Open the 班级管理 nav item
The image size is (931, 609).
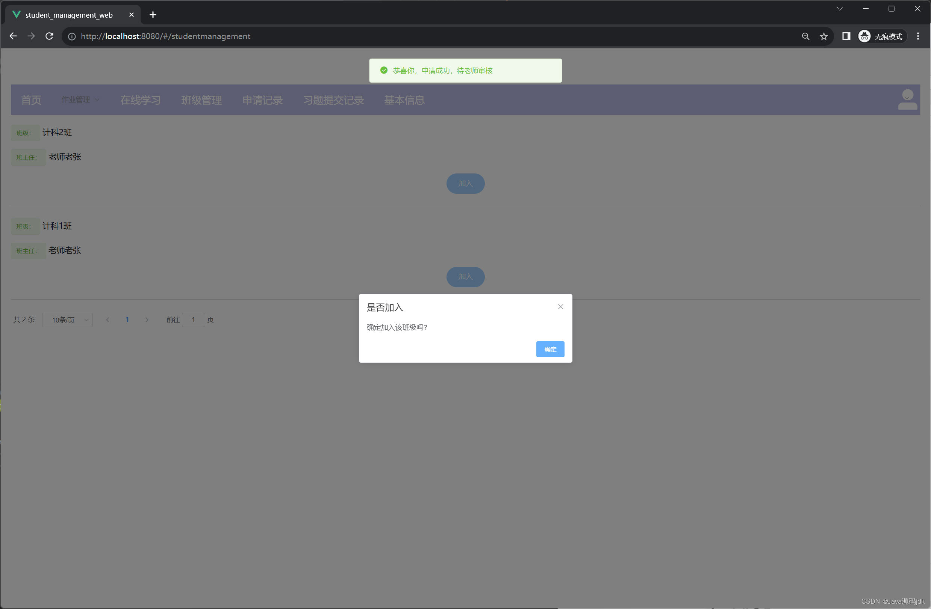(201, 100)
